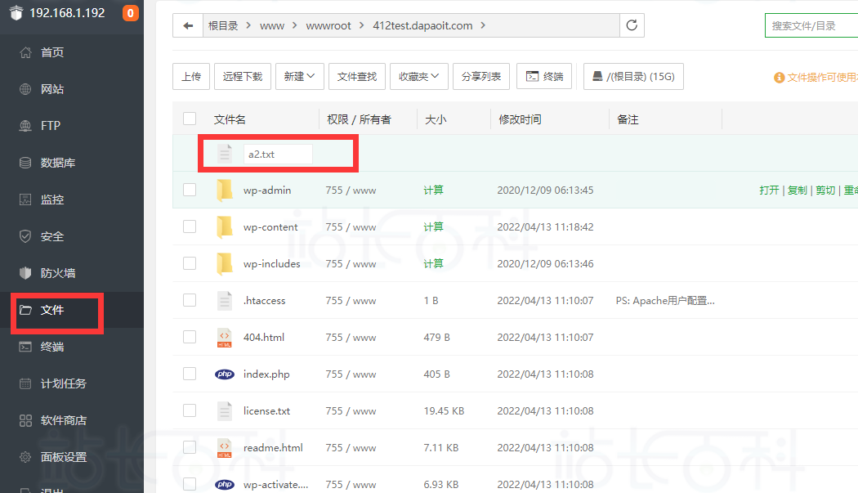Check the box for wp-includes
This screenshot has height=493, width=858.
pyautogui.click(x=190, y=264)
